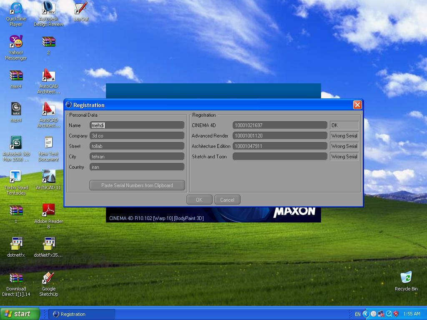
Task: Click the Wrong Serial status for Advanced Render
Action: pyautogui.click(x=344, y=135)
